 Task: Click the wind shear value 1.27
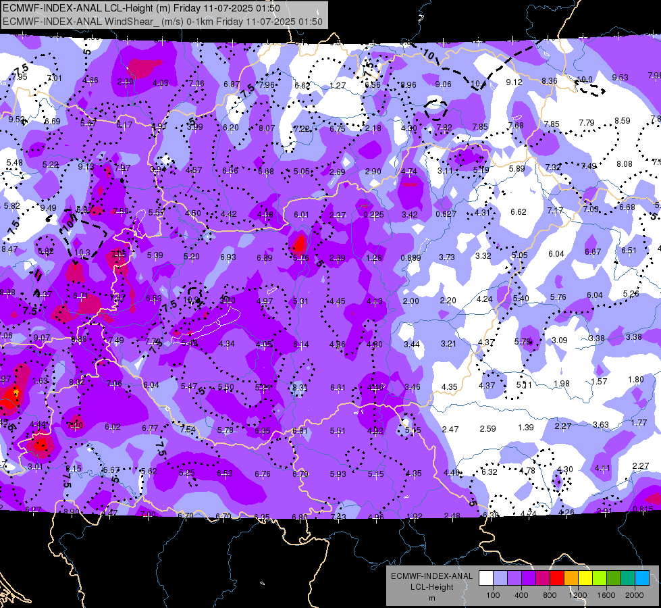338,85
